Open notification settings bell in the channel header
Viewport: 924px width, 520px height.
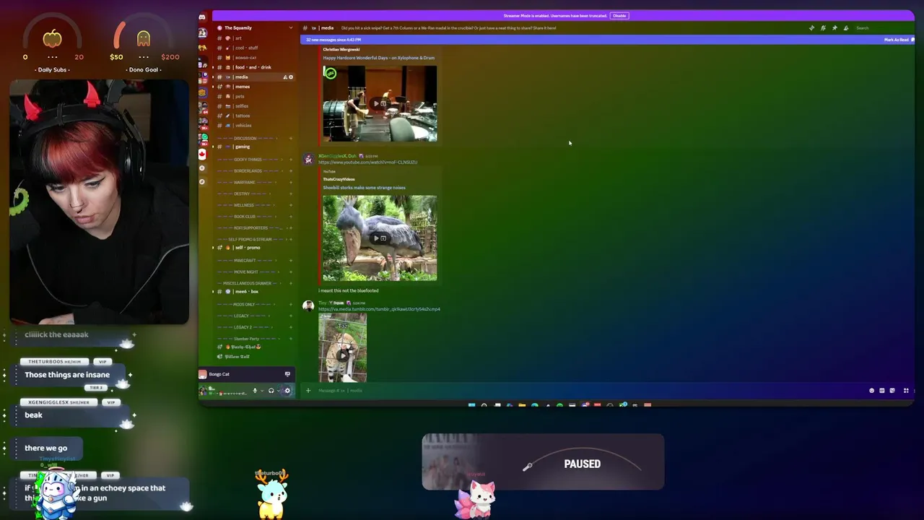[x=823, y=28]
